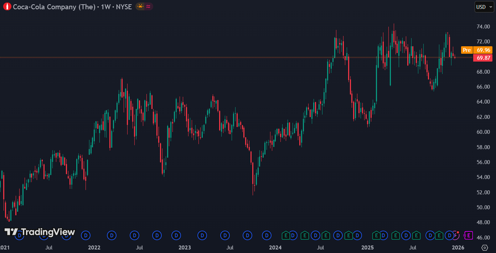Click the magenta upcoming earnings E marker
496x253 pixels.
click(x=469, y=235)
